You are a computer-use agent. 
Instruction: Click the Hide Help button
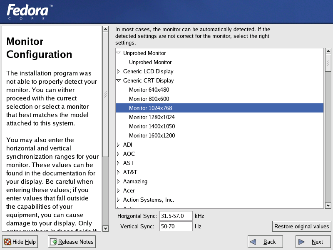[20, 242]
